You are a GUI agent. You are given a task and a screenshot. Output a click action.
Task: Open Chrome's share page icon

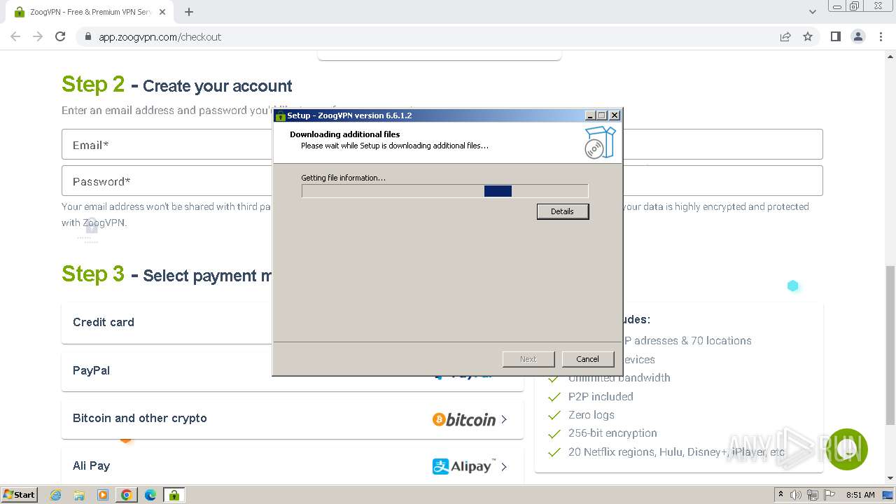[785, 36]
